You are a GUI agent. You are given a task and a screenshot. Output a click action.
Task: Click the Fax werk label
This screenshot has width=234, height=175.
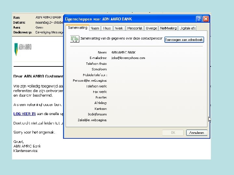click(x=100, y=92)
